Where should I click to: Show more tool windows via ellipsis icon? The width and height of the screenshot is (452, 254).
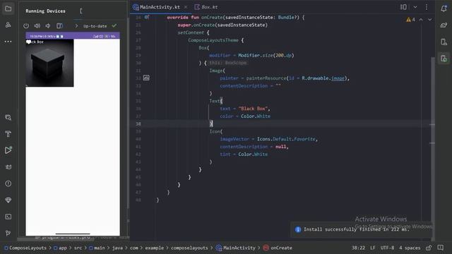click(8, 42)
